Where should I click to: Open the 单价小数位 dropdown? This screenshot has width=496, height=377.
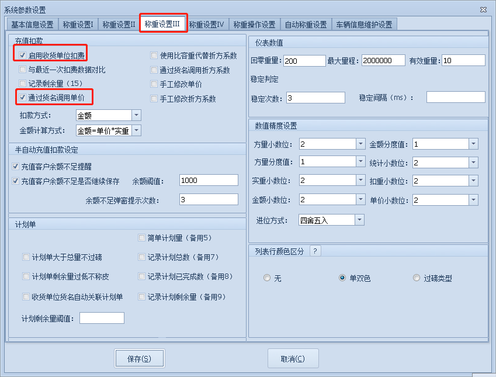point(473,200)
